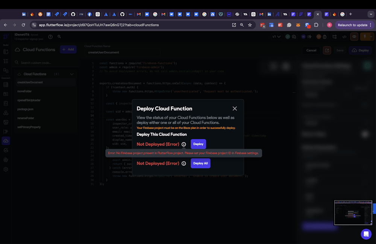The image size is (376, 244).
Task: Switch to the Facebook browser tab
Action: coord(89,14)
